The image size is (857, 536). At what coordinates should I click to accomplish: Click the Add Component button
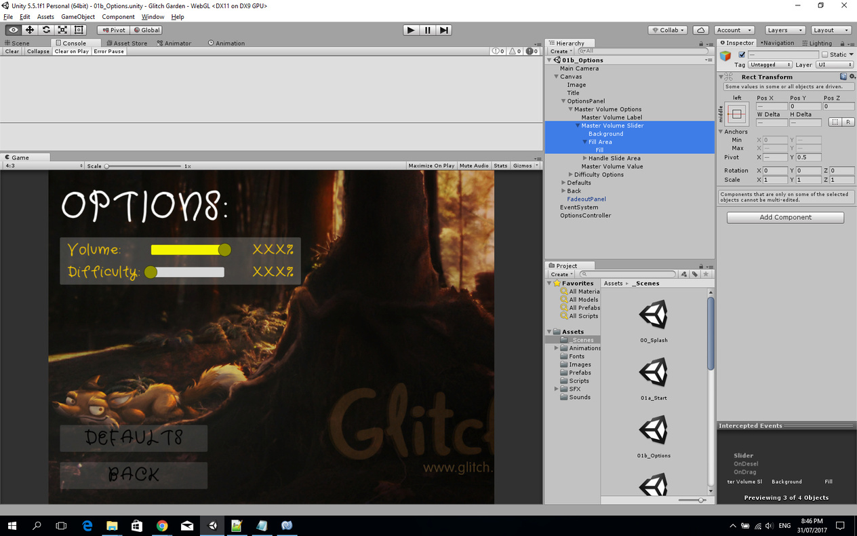pyautogui.click(x=785, y=217)
